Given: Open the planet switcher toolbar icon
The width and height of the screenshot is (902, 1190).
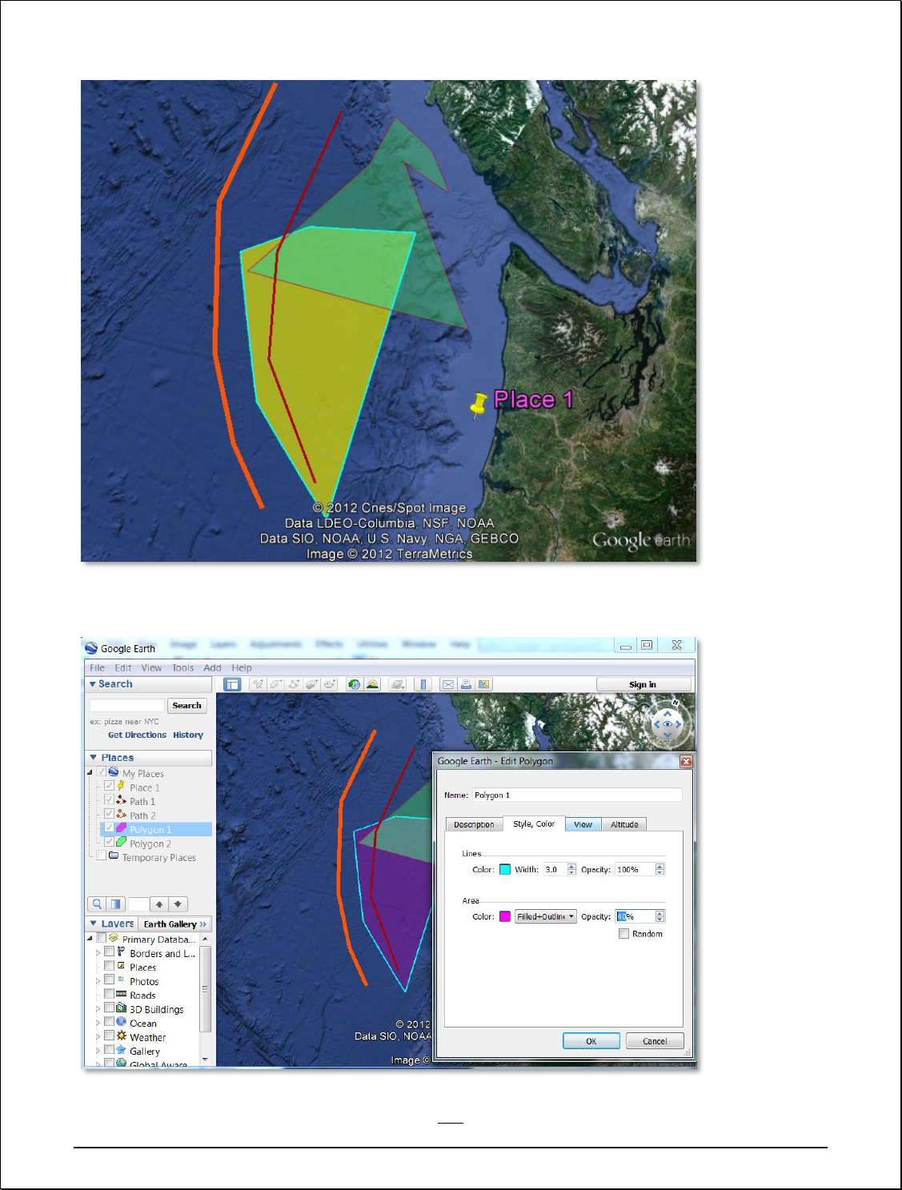Looking at the screenshot, I should 398,684.
